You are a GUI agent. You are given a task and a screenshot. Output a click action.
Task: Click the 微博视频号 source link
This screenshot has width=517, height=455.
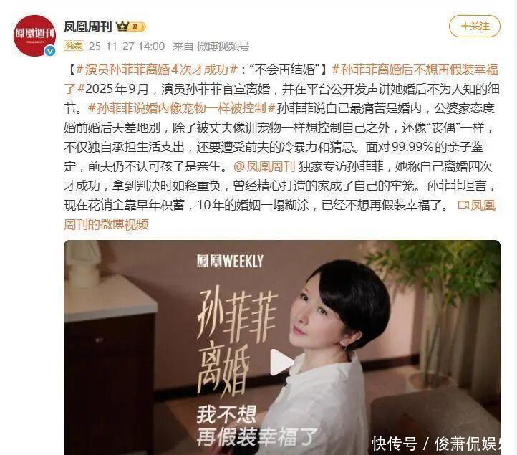(223, 46)
